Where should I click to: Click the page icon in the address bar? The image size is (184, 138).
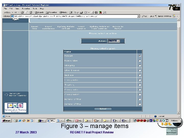point(13,16)
